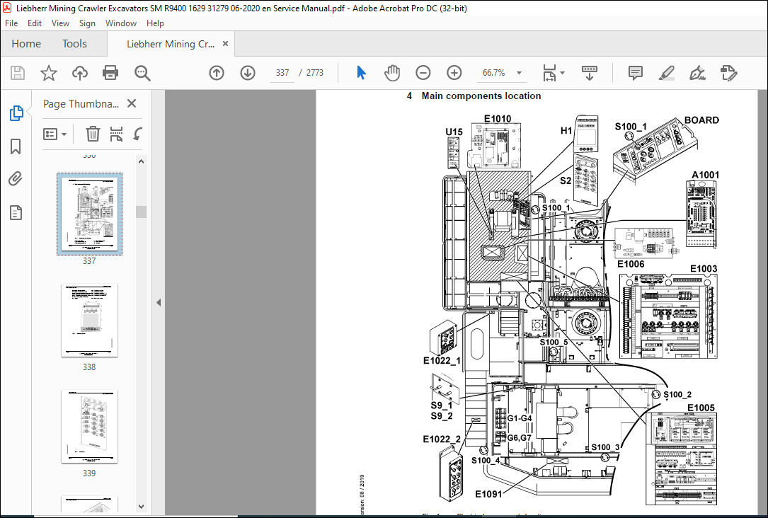Add bookmark using the star icon

[49, 73]
